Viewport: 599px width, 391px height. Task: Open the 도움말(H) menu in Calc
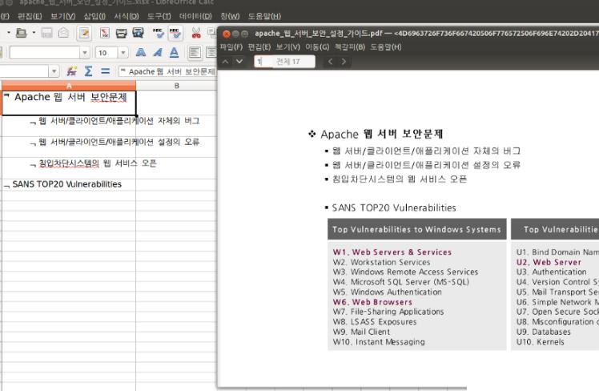click(264, 16)
